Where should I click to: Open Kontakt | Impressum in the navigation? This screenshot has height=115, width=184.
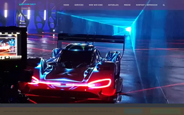point(147,5)
